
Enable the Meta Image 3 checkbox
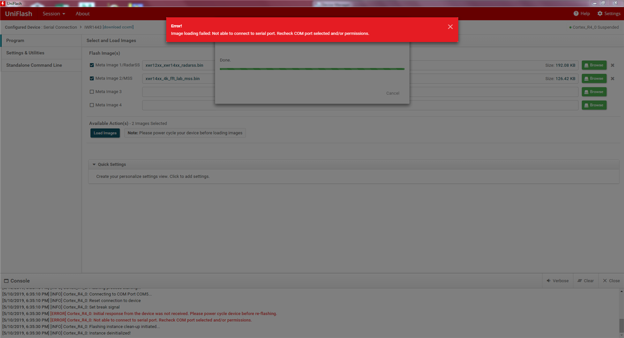[x=92, y=91]
